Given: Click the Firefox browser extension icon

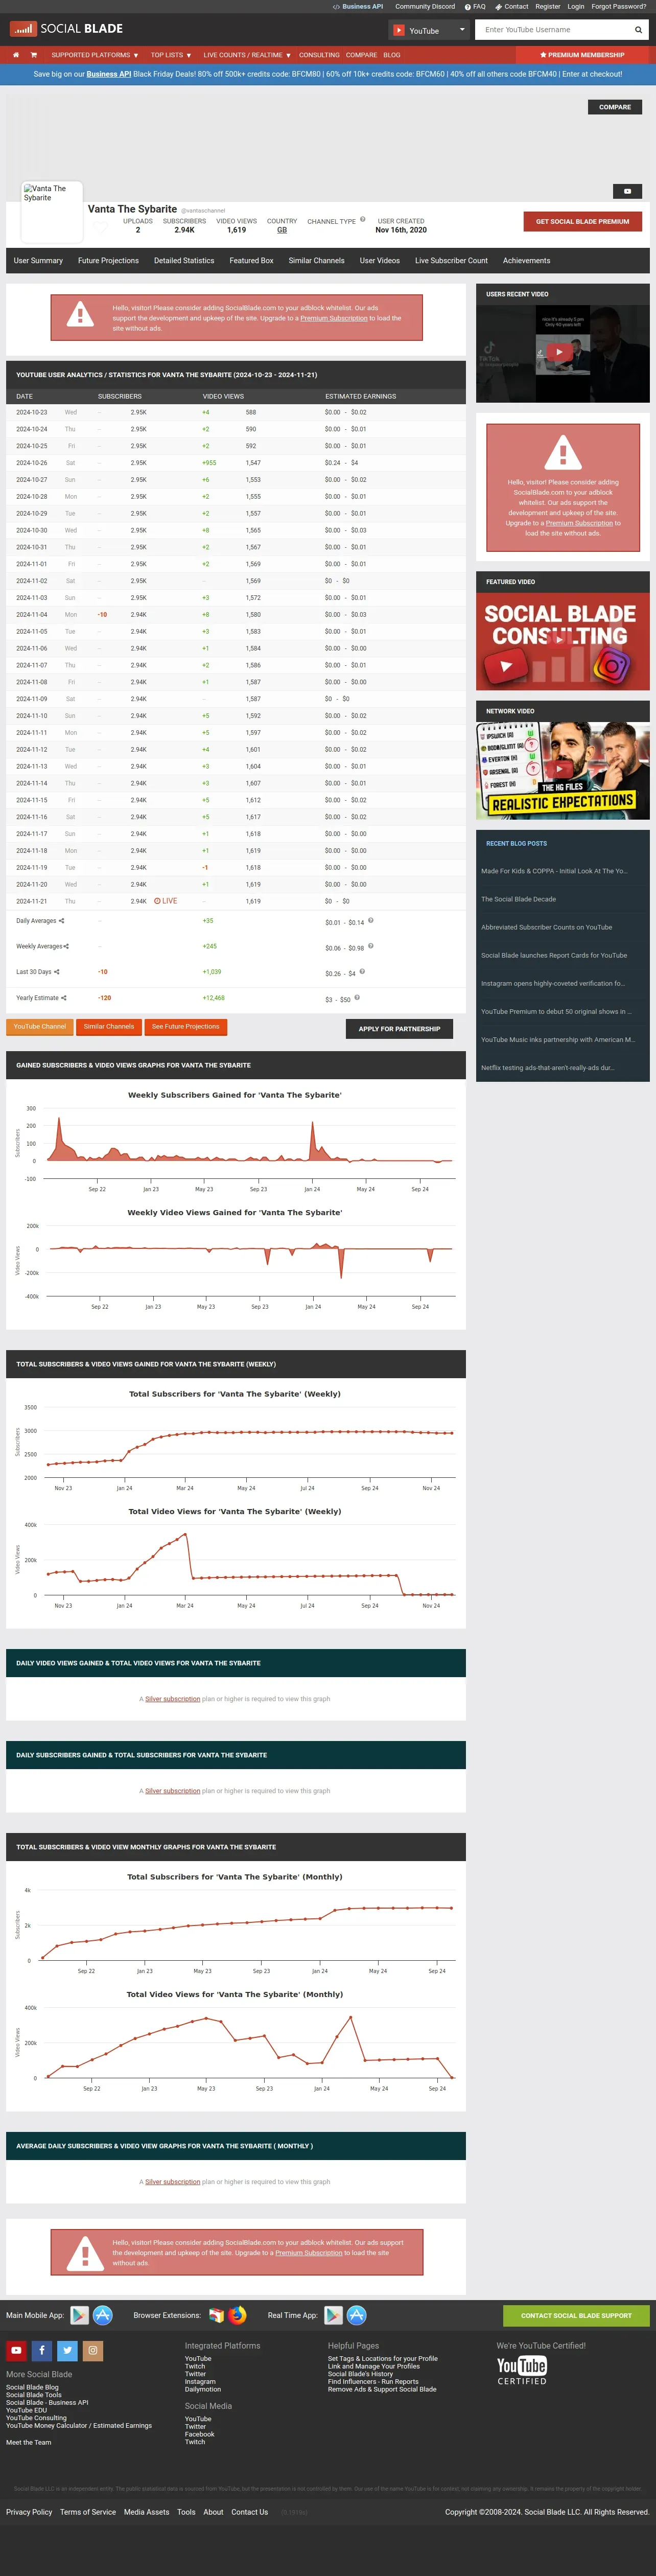Looking at the screenshot, I should click(237, 2315).
